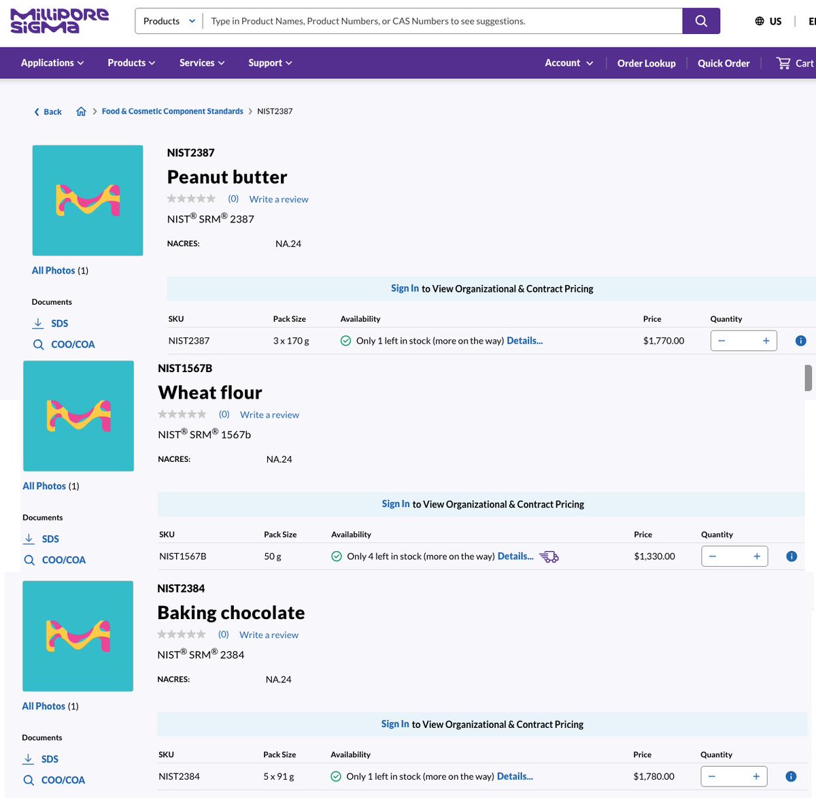Download SDS for Wheat flour
Image resolution: width=816 pixels, height=798 pixels.
[x=41, y=539]
